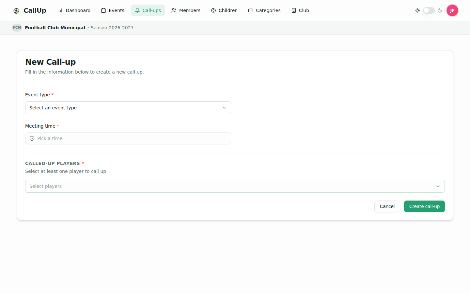This screenshot has height=293, width=470.
Task: Click the Create call-up button
Action: click(x=424, y=206)
